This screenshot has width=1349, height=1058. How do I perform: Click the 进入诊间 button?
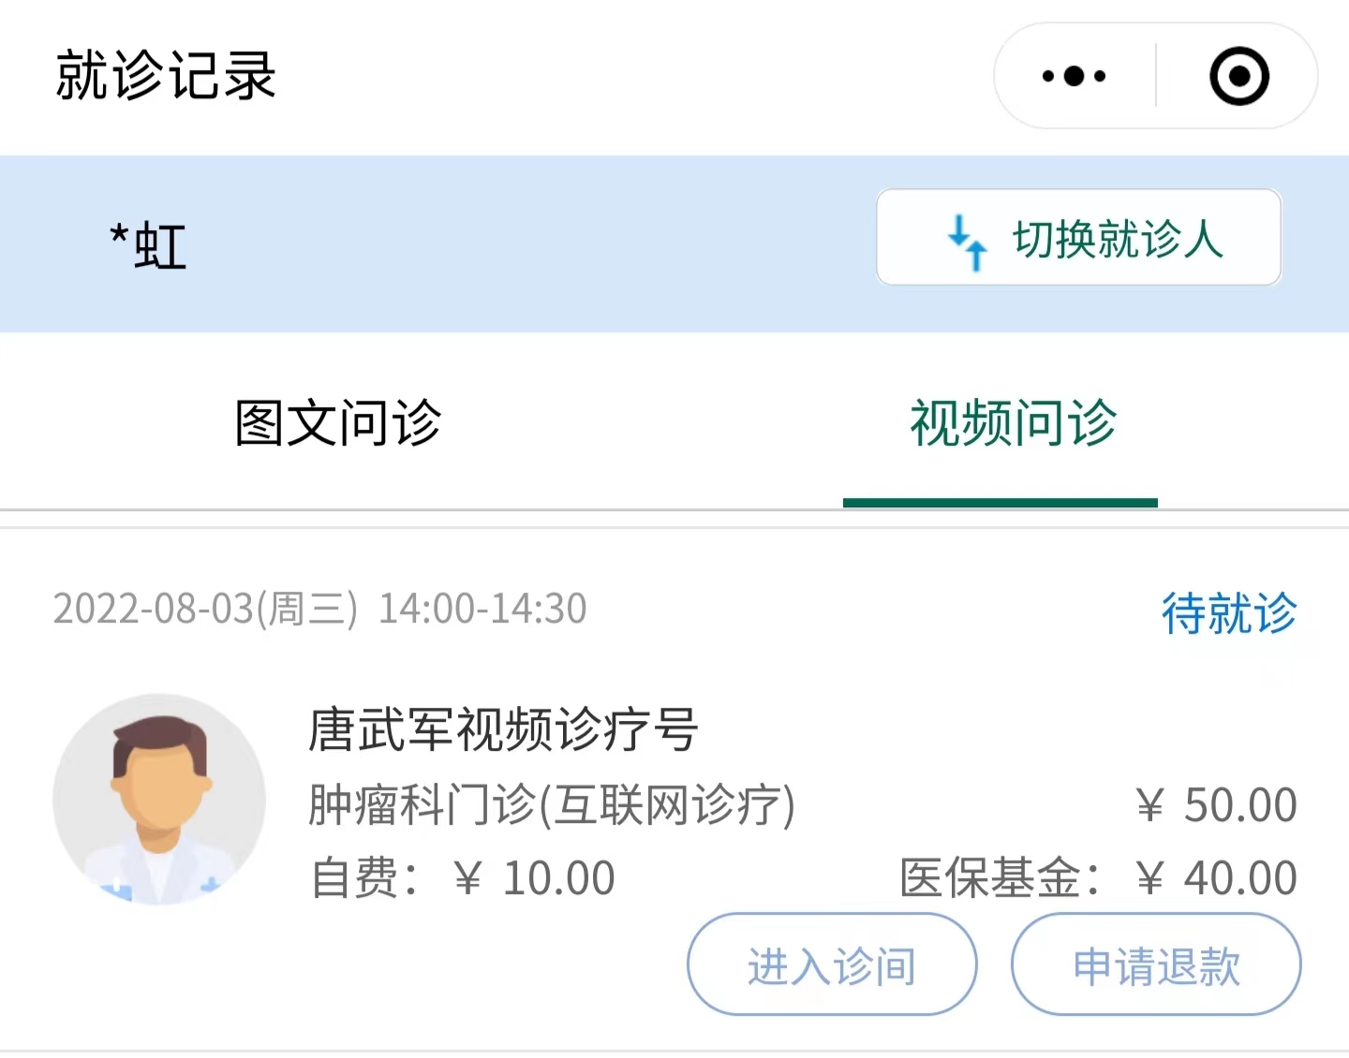click(x=832, y=964)
